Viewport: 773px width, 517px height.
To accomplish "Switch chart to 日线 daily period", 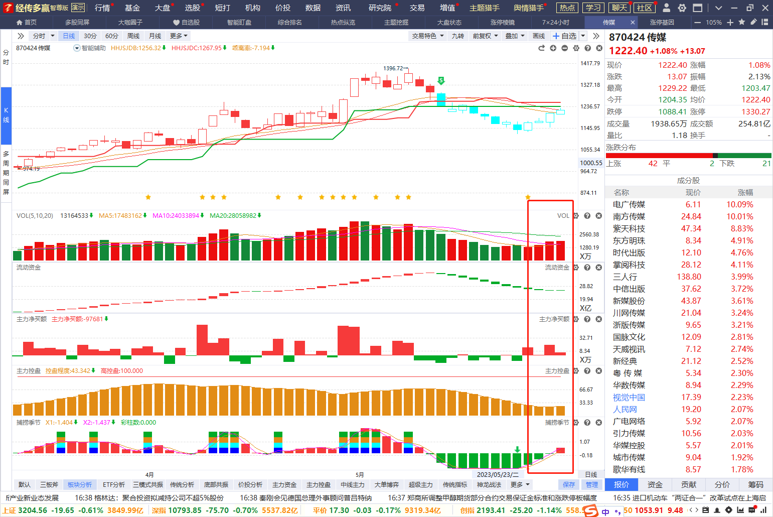I will click(x=69, y=36).
